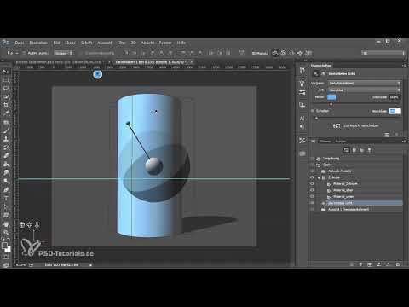Screen dimensions: 409x307
Task: Select the Eraser tool
Action: click(x=6, y=156)
